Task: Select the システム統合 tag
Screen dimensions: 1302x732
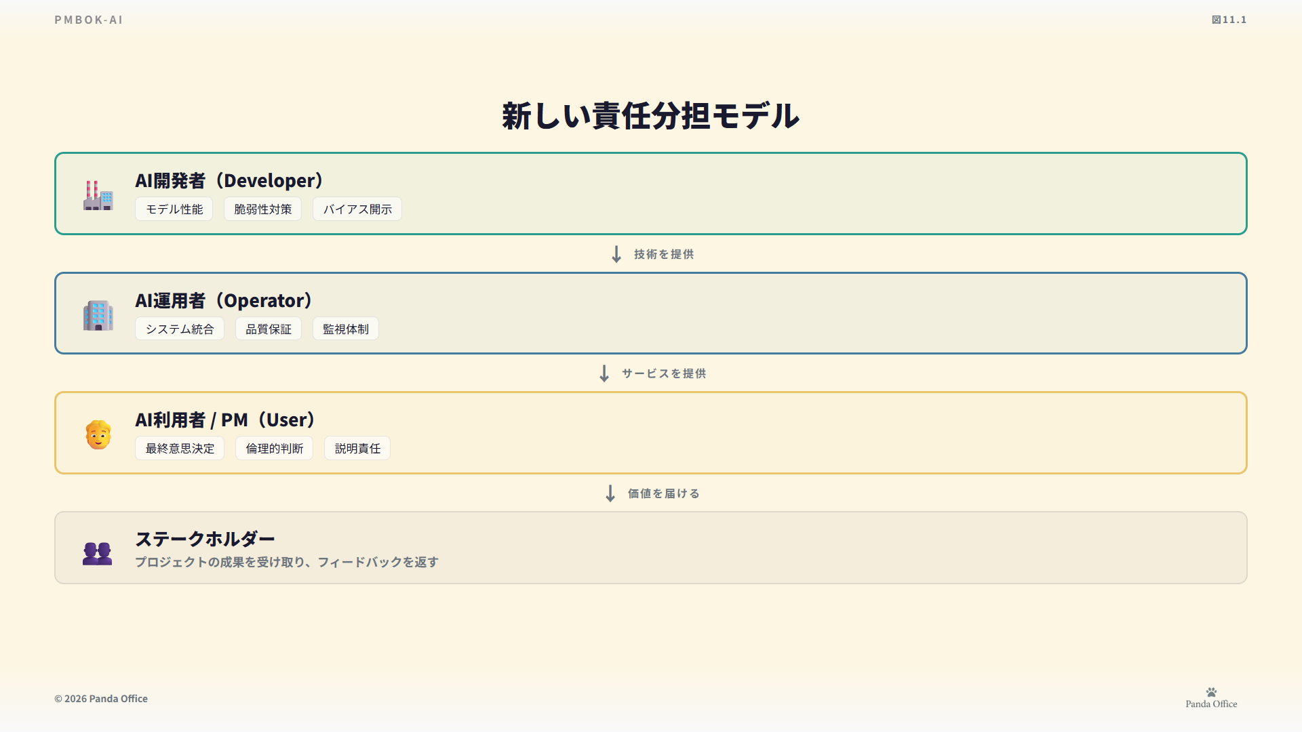Action: 180,329
